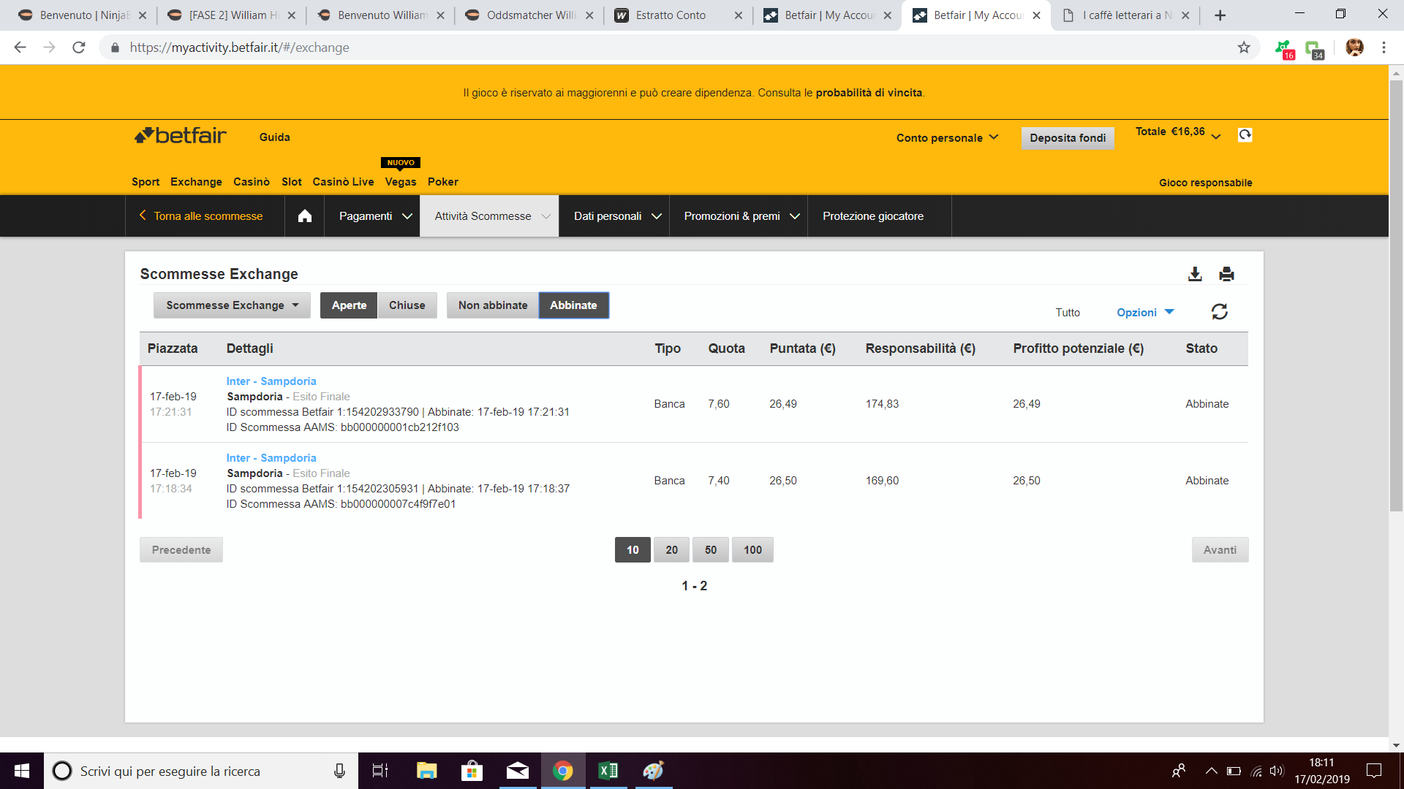Download the exchange bets list
This screenshot has width=1404, height=789.
(x=1195, y=274)
